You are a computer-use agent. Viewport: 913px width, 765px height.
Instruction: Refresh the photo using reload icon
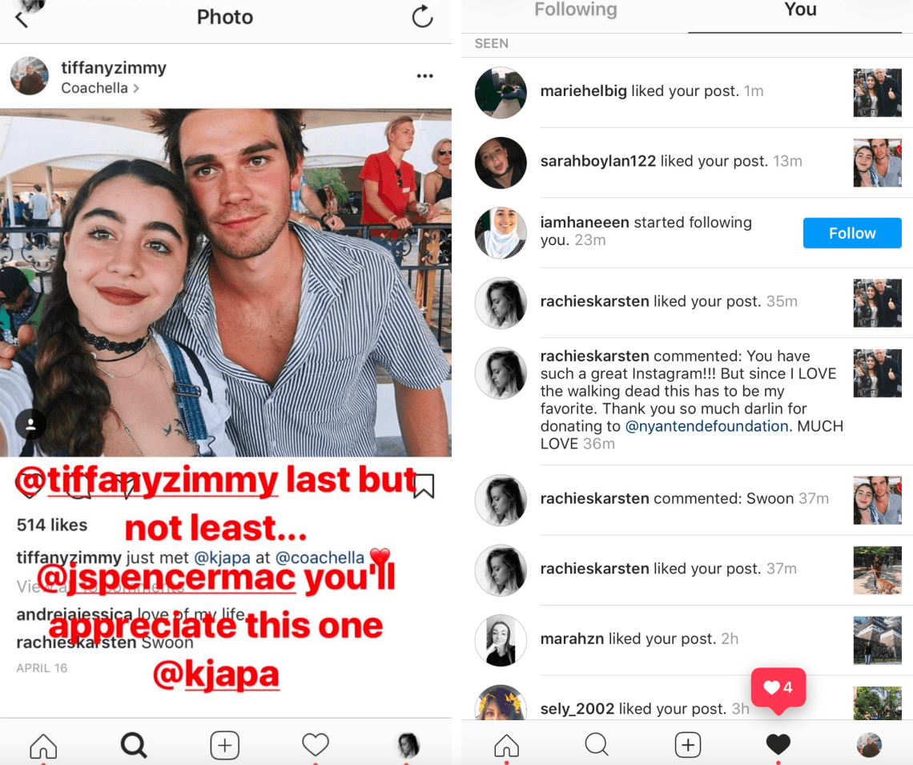(x=422, y=17)
